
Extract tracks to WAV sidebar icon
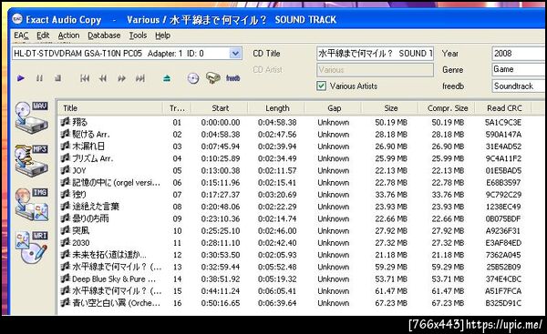(32, 117)
